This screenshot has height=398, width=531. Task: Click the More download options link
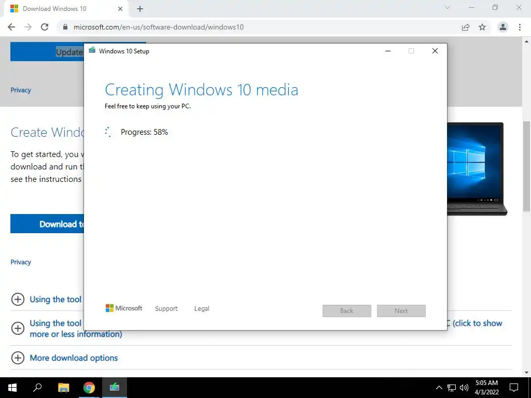(74, 358)
